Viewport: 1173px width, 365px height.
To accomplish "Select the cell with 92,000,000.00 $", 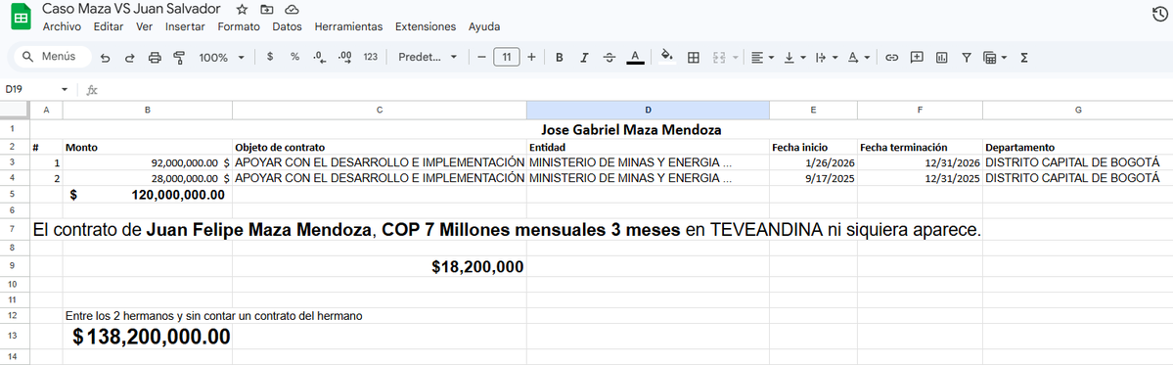I will pos(148,162).
